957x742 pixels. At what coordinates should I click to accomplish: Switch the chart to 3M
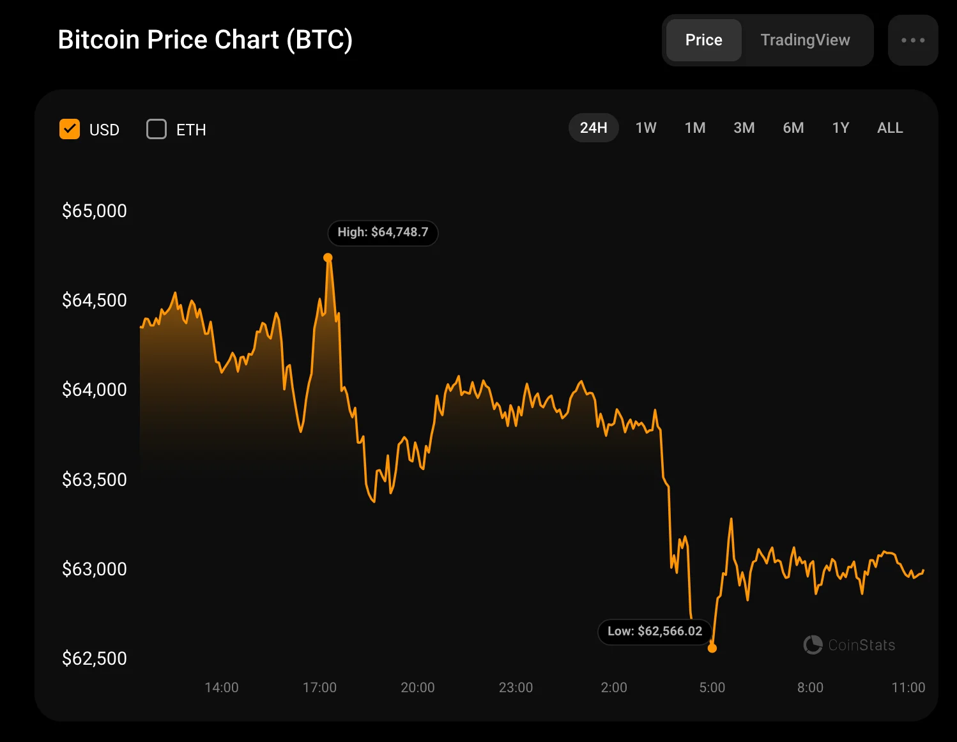744,128
